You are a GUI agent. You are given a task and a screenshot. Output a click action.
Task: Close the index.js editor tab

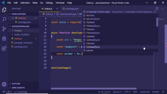57,9
